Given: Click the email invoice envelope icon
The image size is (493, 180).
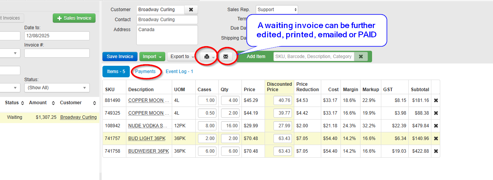Looking at the screenshot, I should (x=226, y=57).
